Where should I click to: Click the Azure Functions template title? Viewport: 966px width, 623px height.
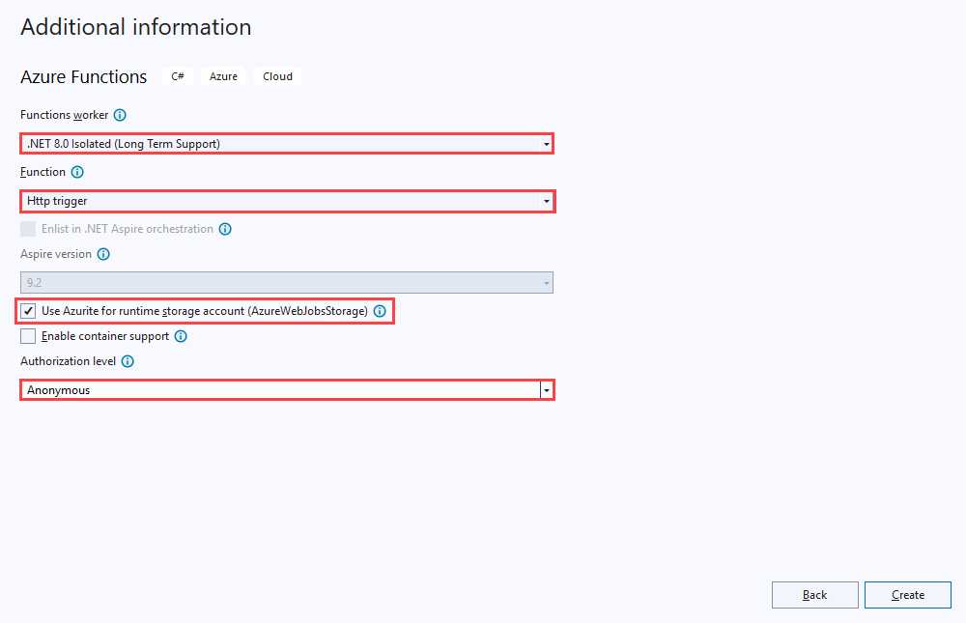(x=84, y=77)
